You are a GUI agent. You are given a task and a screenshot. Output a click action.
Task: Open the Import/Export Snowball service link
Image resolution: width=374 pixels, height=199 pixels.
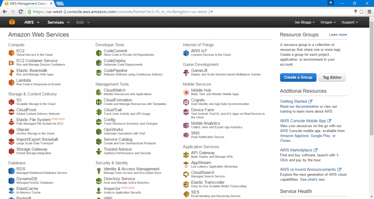click(37, 140)
